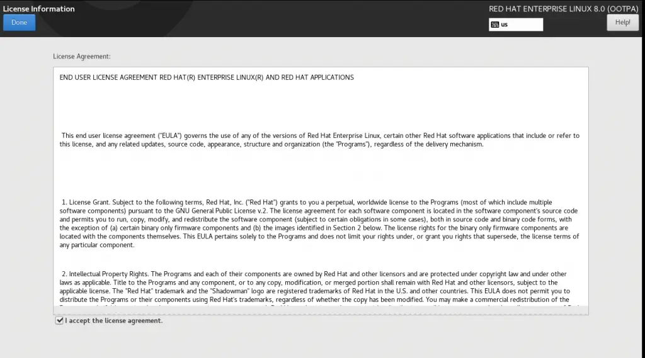
Task: Click 'any particular component.' ending section 1
Action: click(x=97, y=245)
